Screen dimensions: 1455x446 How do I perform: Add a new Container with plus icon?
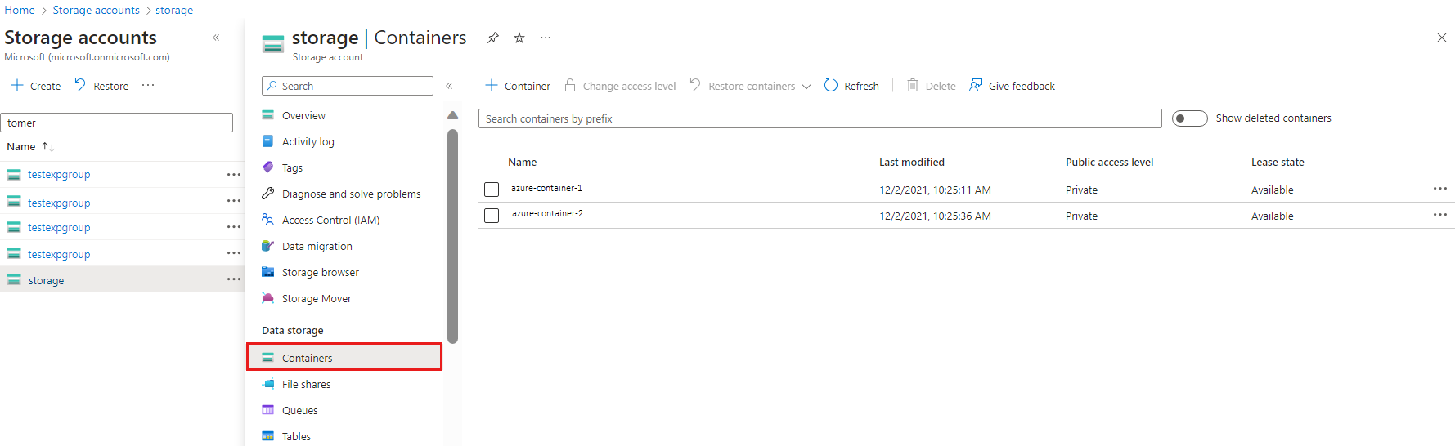coord(492,86)
